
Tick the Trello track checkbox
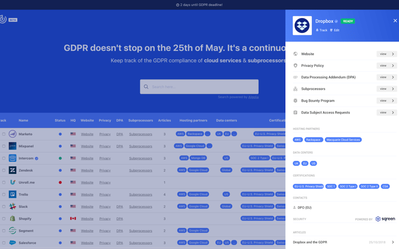[x=4, y=194]
